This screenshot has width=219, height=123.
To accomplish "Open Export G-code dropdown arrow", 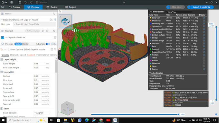I will (189, 7).
